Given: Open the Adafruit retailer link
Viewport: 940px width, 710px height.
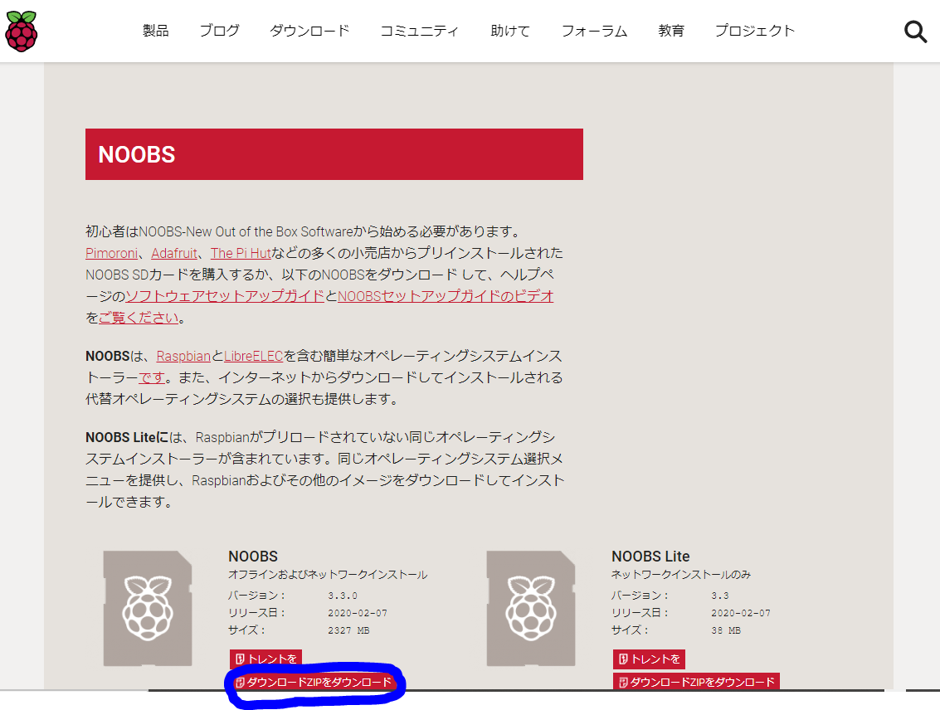Looking at the screenshot, I should click(x=174, y=253).
